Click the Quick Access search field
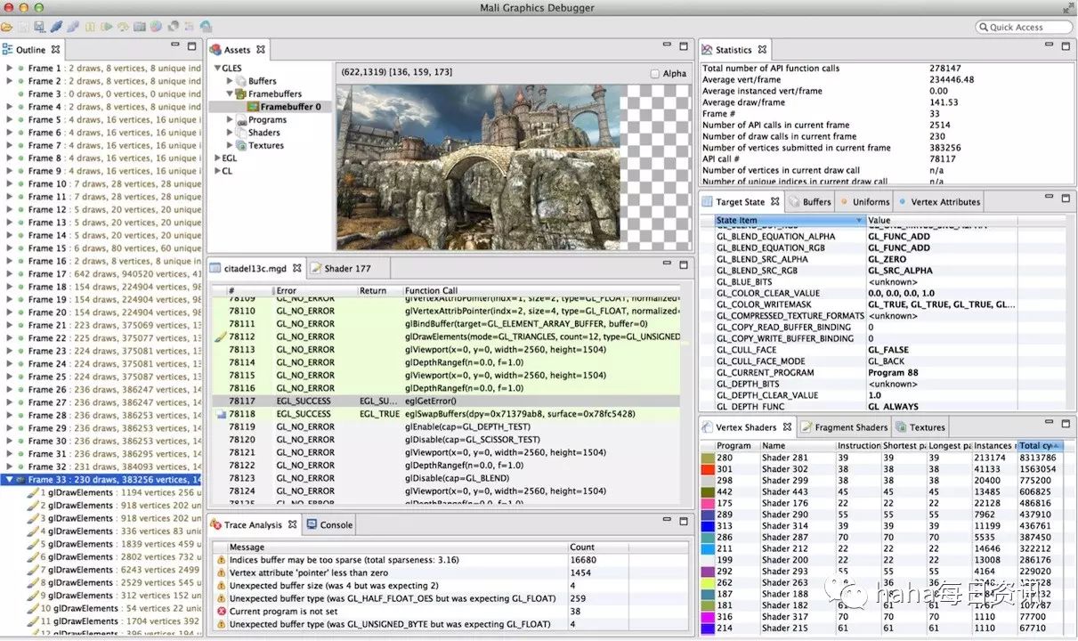Screen dimensions: 1078x641 (1024, 28)
